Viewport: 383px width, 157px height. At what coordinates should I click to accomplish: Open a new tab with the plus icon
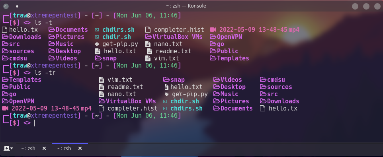[x=6, y=148]
